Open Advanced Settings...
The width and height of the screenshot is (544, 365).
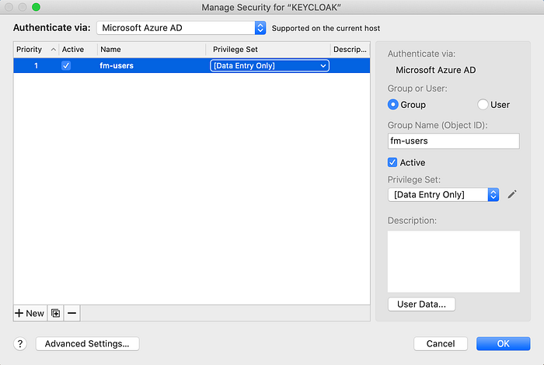[87, 344]
